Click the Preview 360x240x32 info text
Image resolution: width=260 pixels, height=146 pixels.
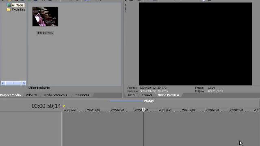147,91
